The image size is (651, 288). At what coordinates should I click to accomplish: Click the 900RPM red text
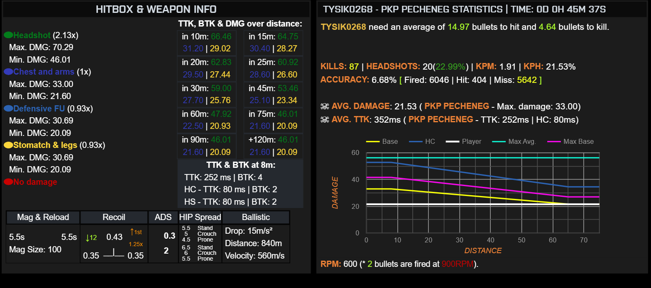458,264
